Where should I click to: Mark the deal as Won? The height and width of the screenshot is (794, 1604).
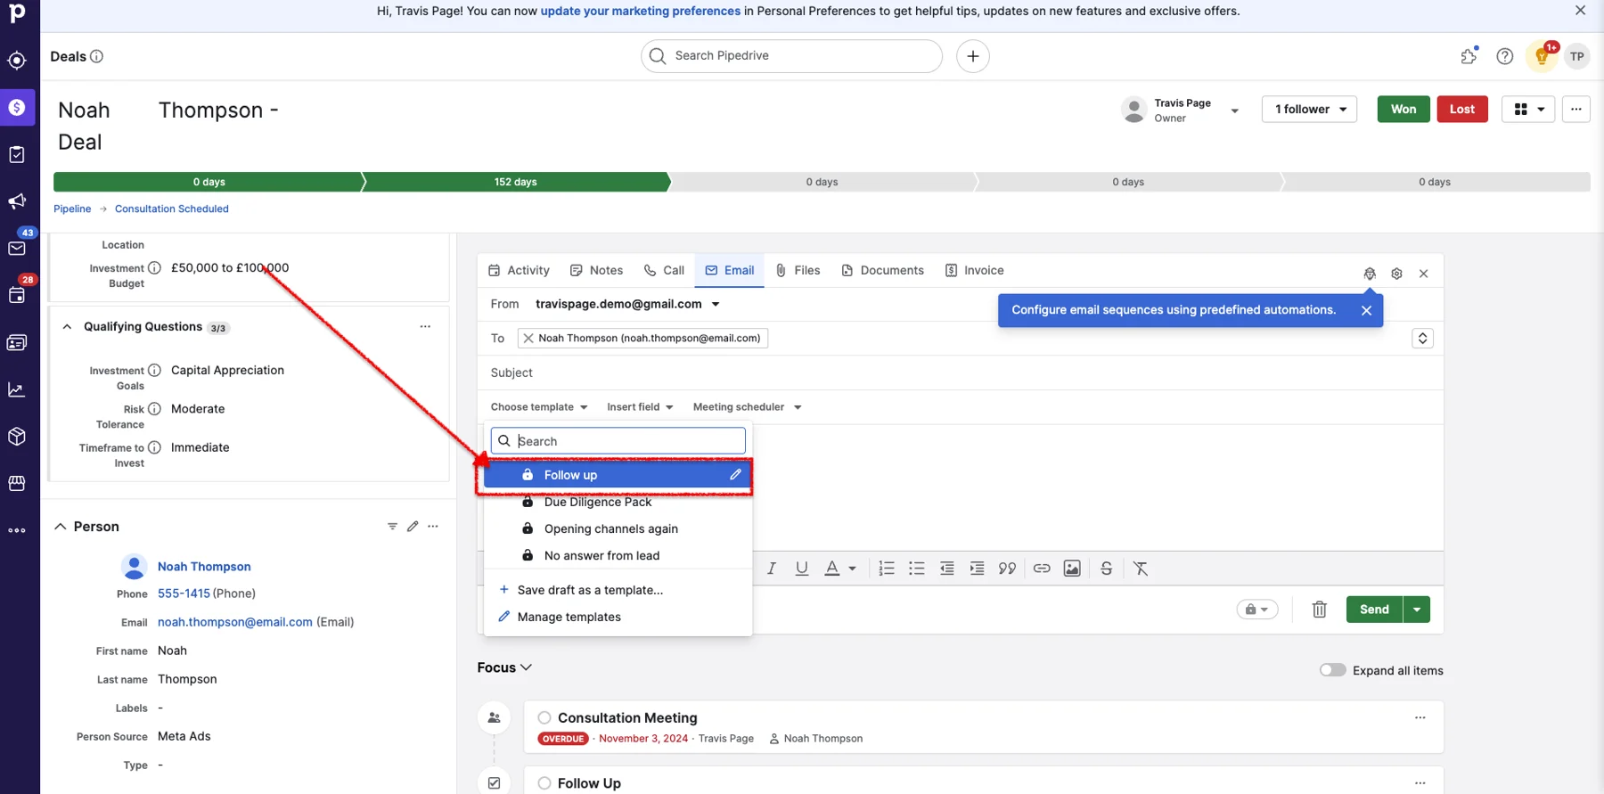pos(1403,109)
